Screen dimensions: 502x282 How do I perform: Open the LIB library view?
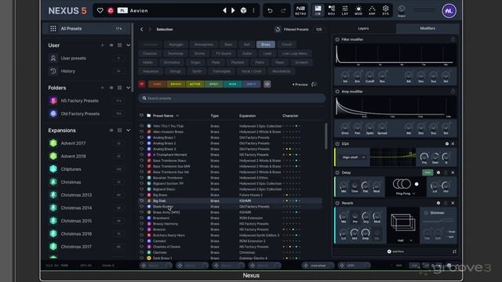[318, 10]
